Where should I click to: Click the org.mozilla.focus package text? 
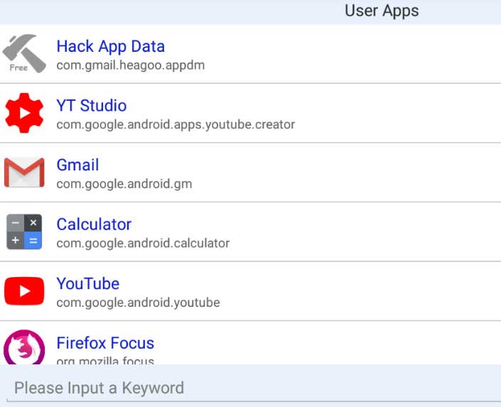(105, 360)
